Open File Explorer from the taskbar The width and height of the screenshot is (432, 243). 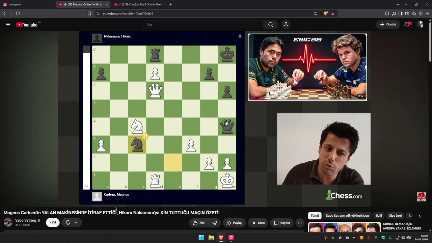[x=211, y=238]
